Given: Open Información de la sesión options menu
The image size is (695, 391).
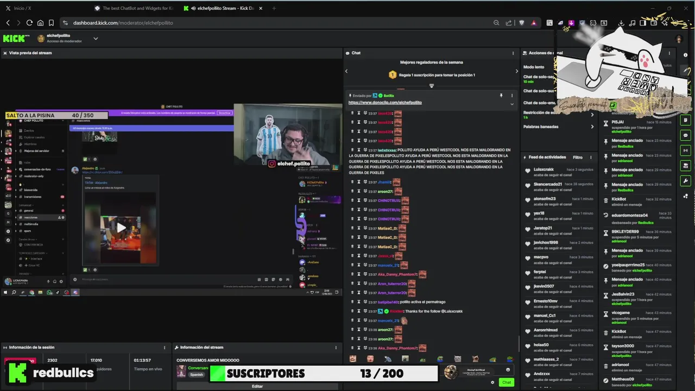Looking at the screenshot, I should (x=165, y=348).
